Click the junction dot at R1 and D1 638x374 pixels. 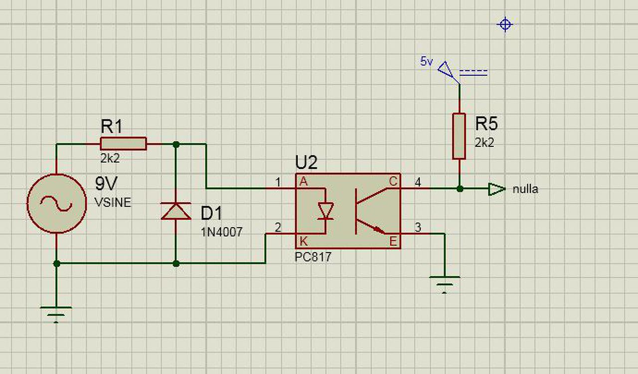pos(175,144)
